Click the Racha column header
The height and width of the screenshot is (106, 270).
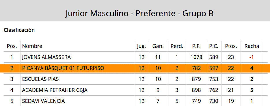(x=252, y=46)
